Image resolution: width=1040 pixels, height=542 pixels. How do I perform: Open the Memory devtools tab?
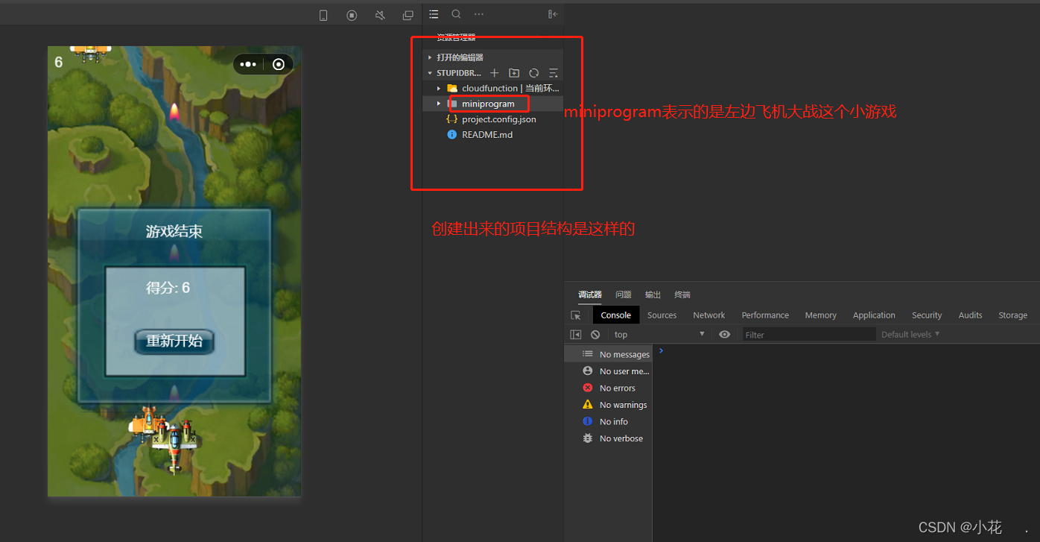click(821, 315)
